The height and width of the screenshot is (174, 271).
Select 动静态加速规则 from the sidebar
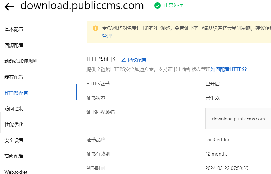point(21,61)
